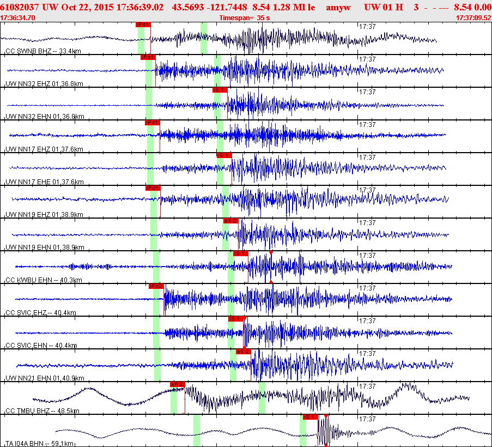Click the channel label "UW NN17 EHE 01 37.6km"

pos(45,182)
